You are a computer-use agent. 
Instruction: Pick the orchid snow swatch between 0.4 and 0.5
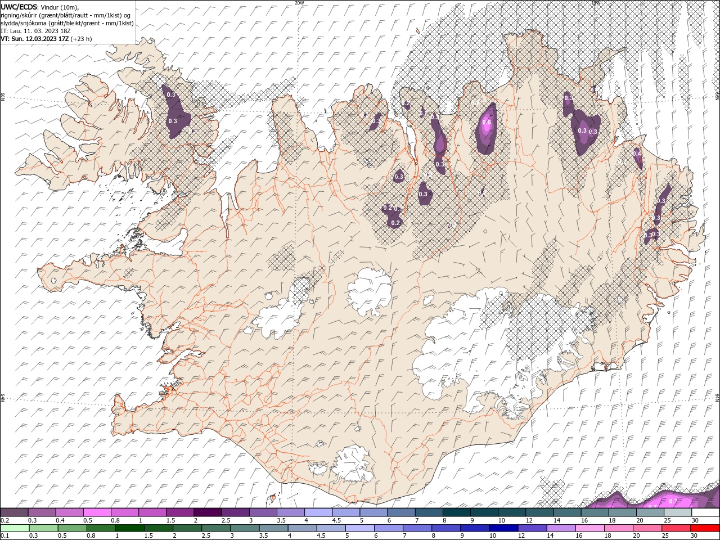click(69, 512)
